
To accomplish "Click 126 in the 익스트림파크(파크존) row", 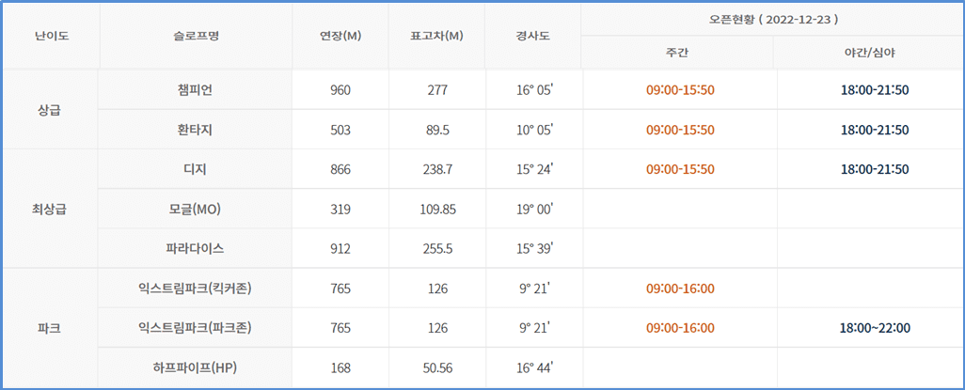I will click(x=436, y=329).
